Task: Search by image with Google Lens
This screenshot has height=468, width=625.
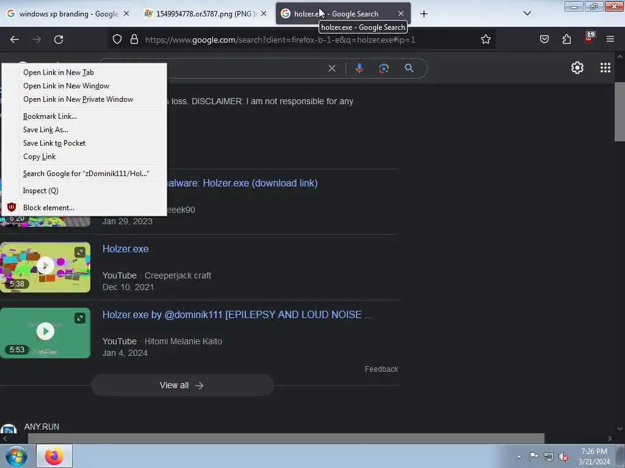Action: pos(384,68)
